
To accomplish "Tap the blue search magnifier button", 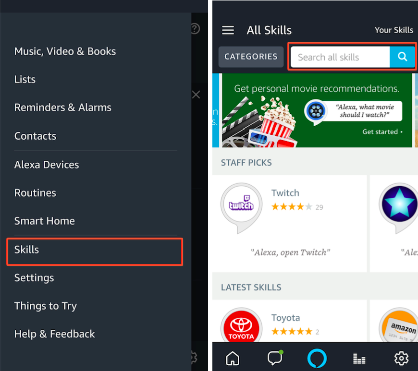I will [x=402, y=57].
